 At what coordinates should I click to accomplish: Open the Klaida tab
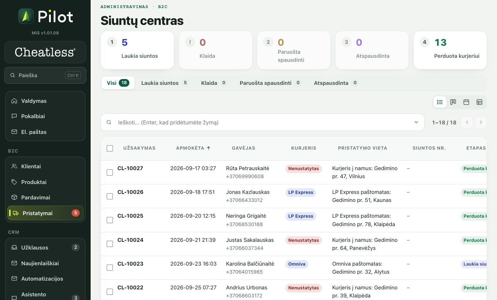214,83
